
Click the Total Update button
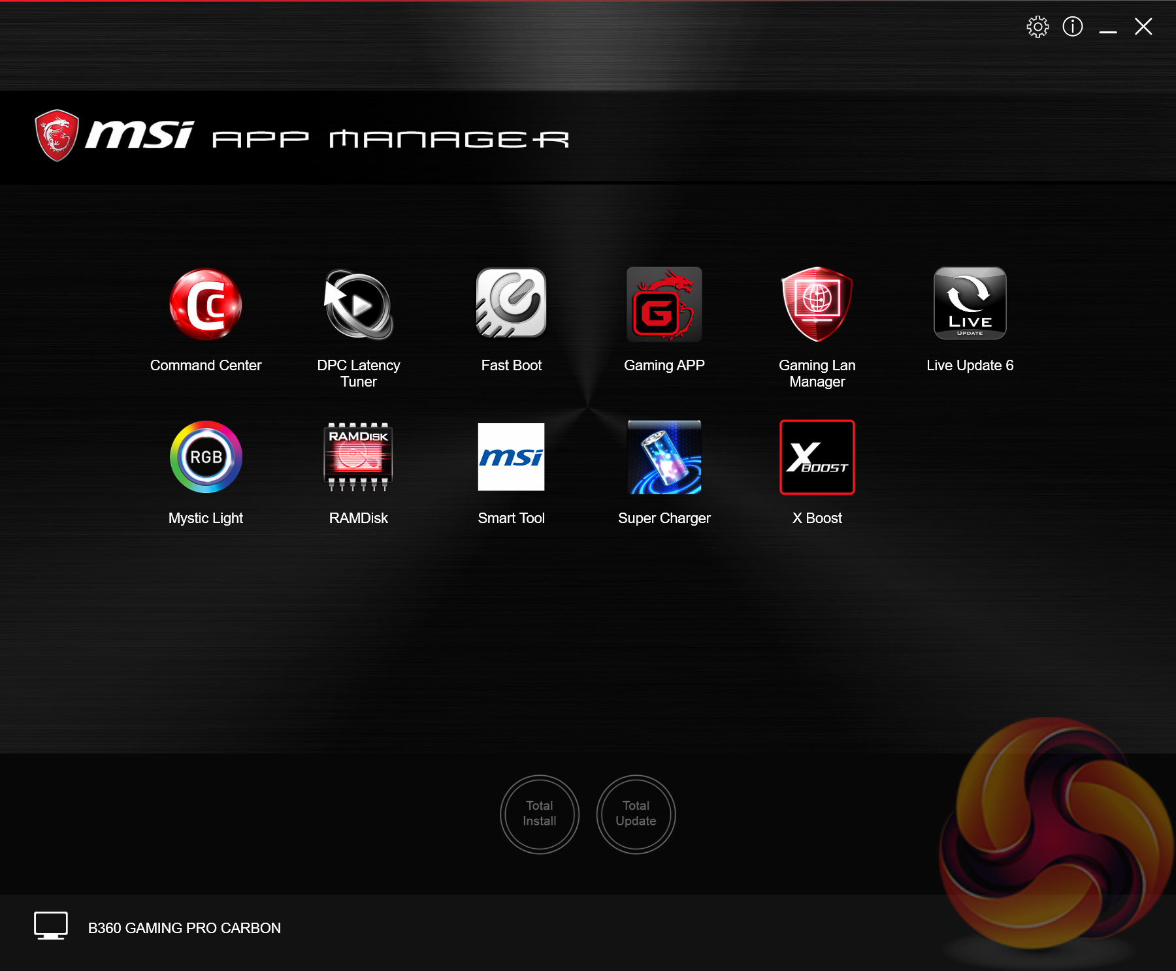click(x=636, y=814)
